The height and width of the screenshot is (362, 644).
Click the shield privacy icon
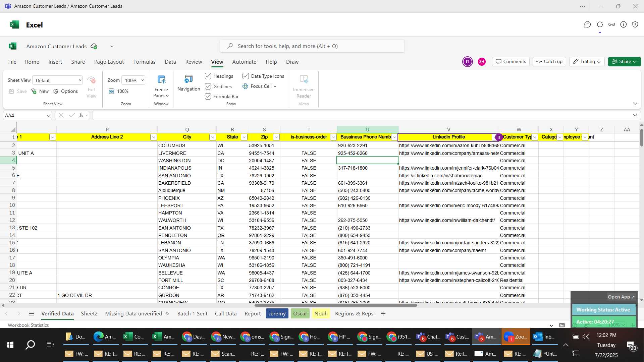pos(635,24)
